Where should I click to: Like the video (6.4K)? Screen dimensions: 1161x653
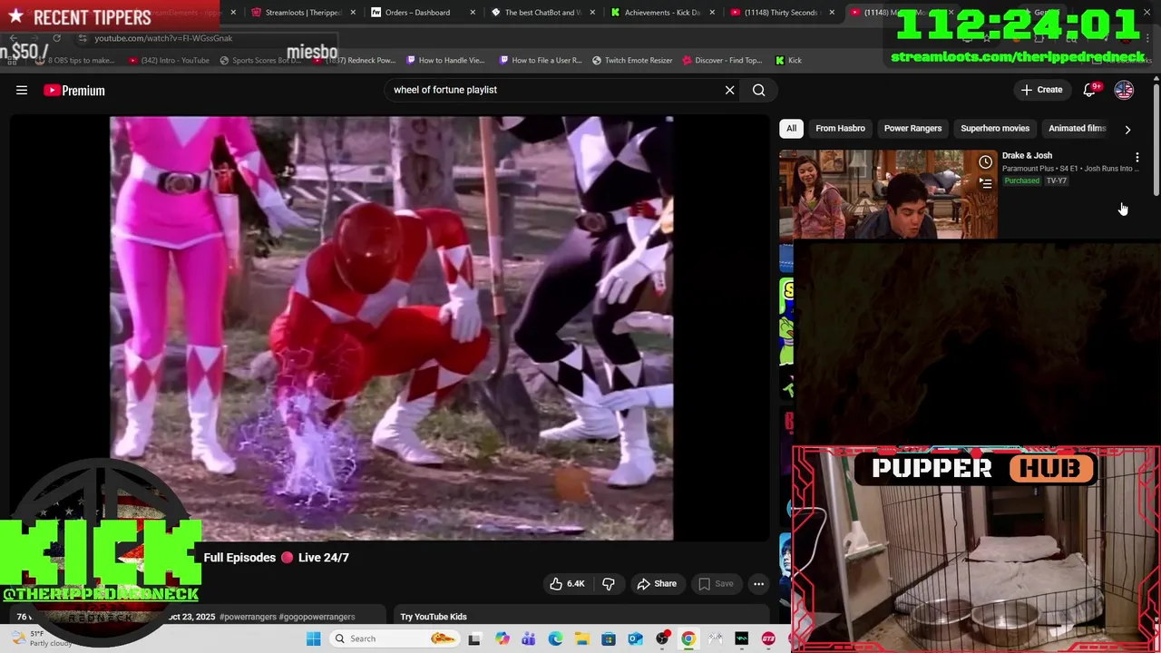tap(567, 583)
